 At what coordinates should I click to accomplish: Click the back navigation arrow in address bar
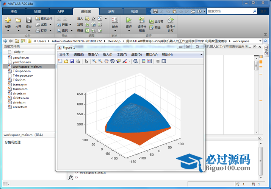pos(5,41)
